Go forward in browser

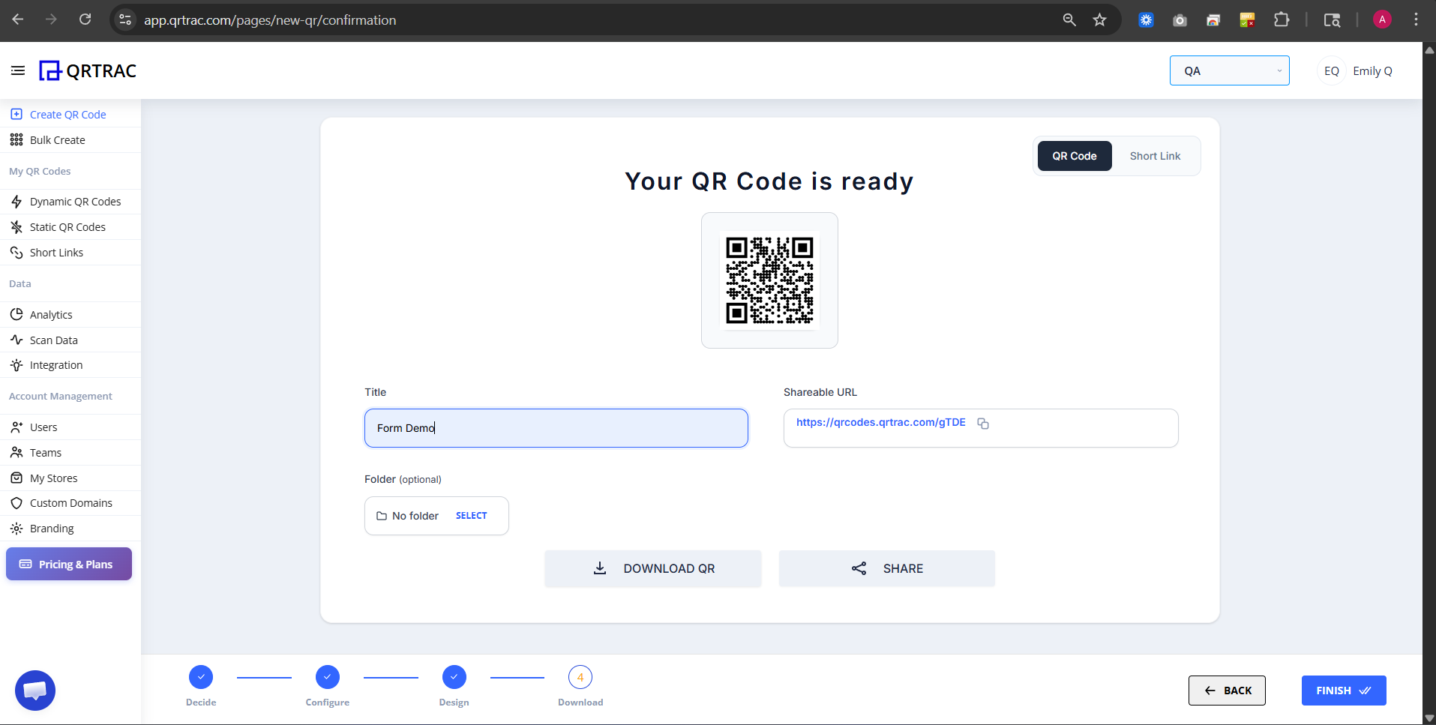pos(51,19)
